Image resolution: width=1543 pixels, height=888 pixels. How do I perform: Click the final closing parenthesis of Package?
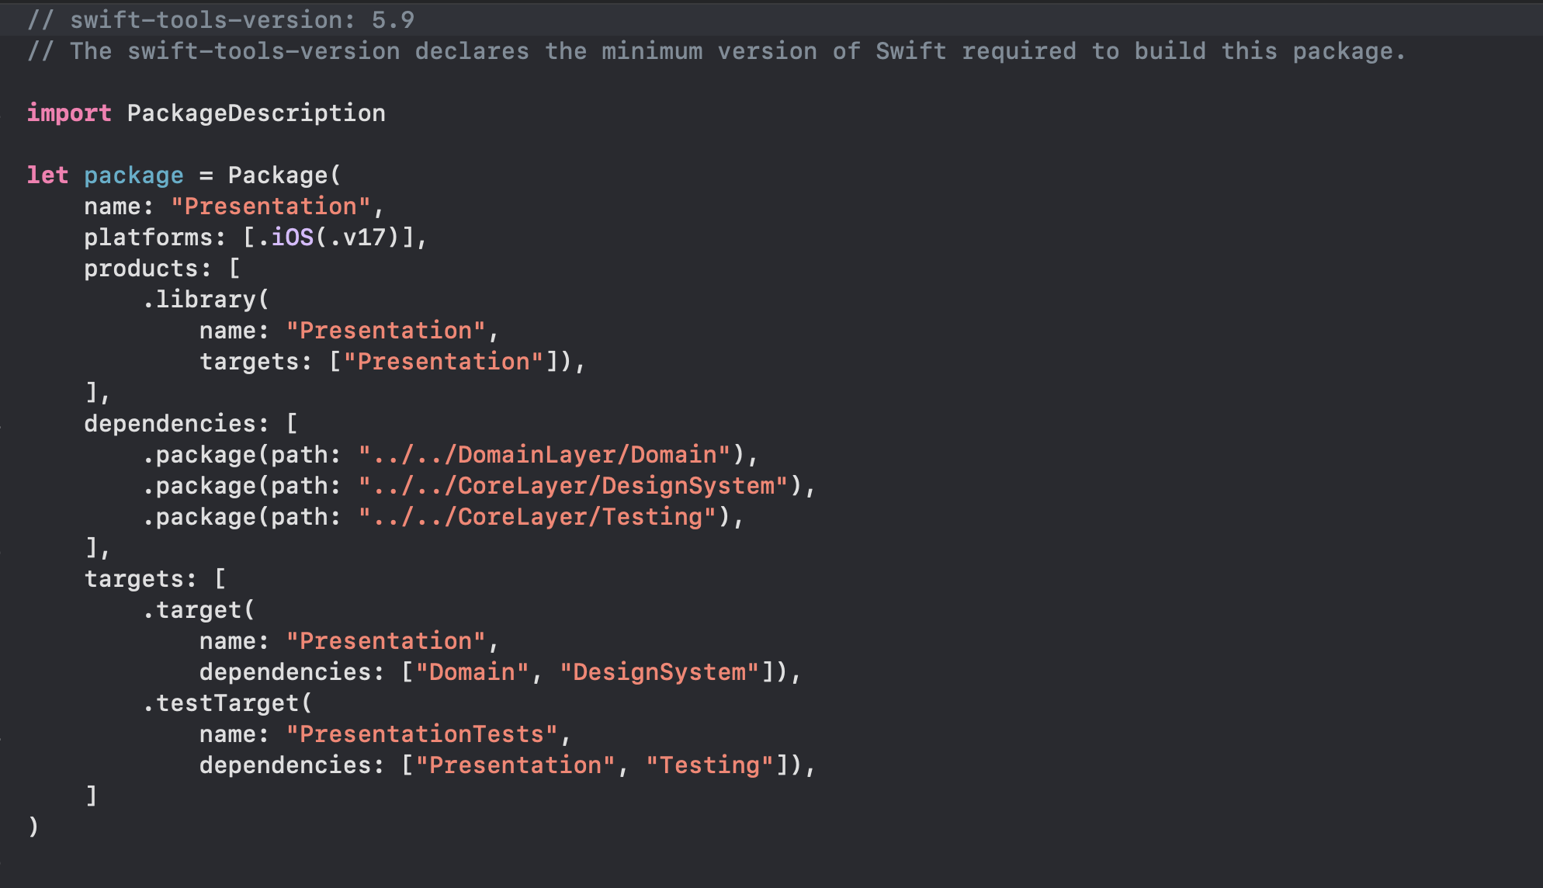pos(33,827)
